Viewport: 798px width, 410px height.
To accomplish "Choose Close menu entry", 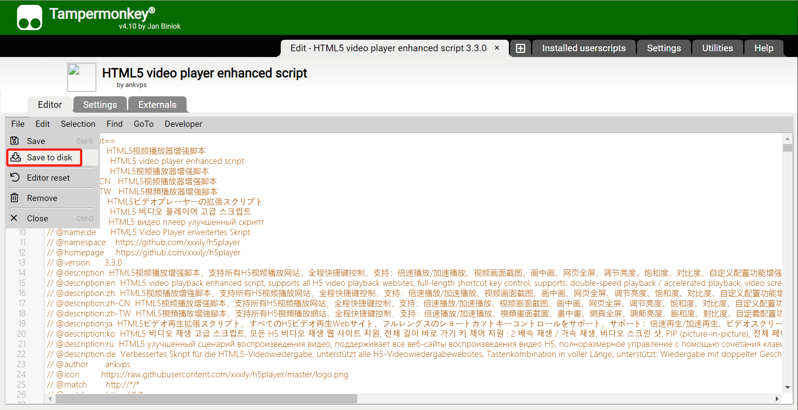I will pos(52,218).
